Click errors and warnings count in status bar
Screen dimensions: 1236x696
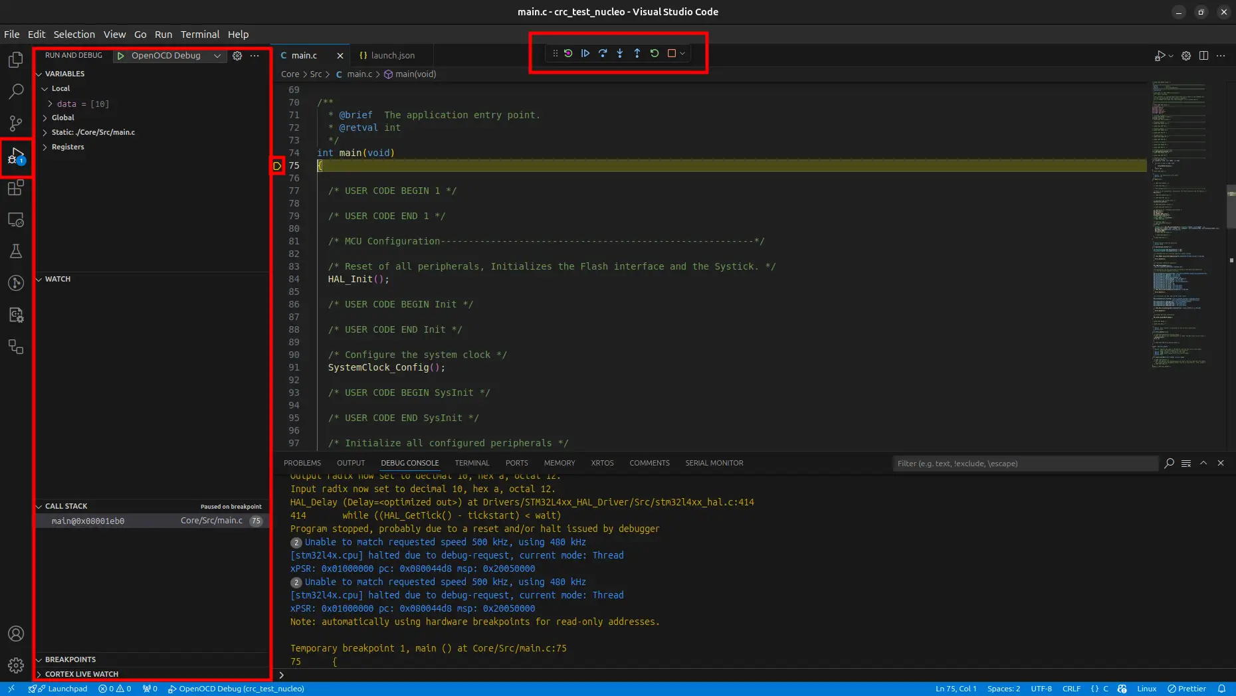point(114,689)
